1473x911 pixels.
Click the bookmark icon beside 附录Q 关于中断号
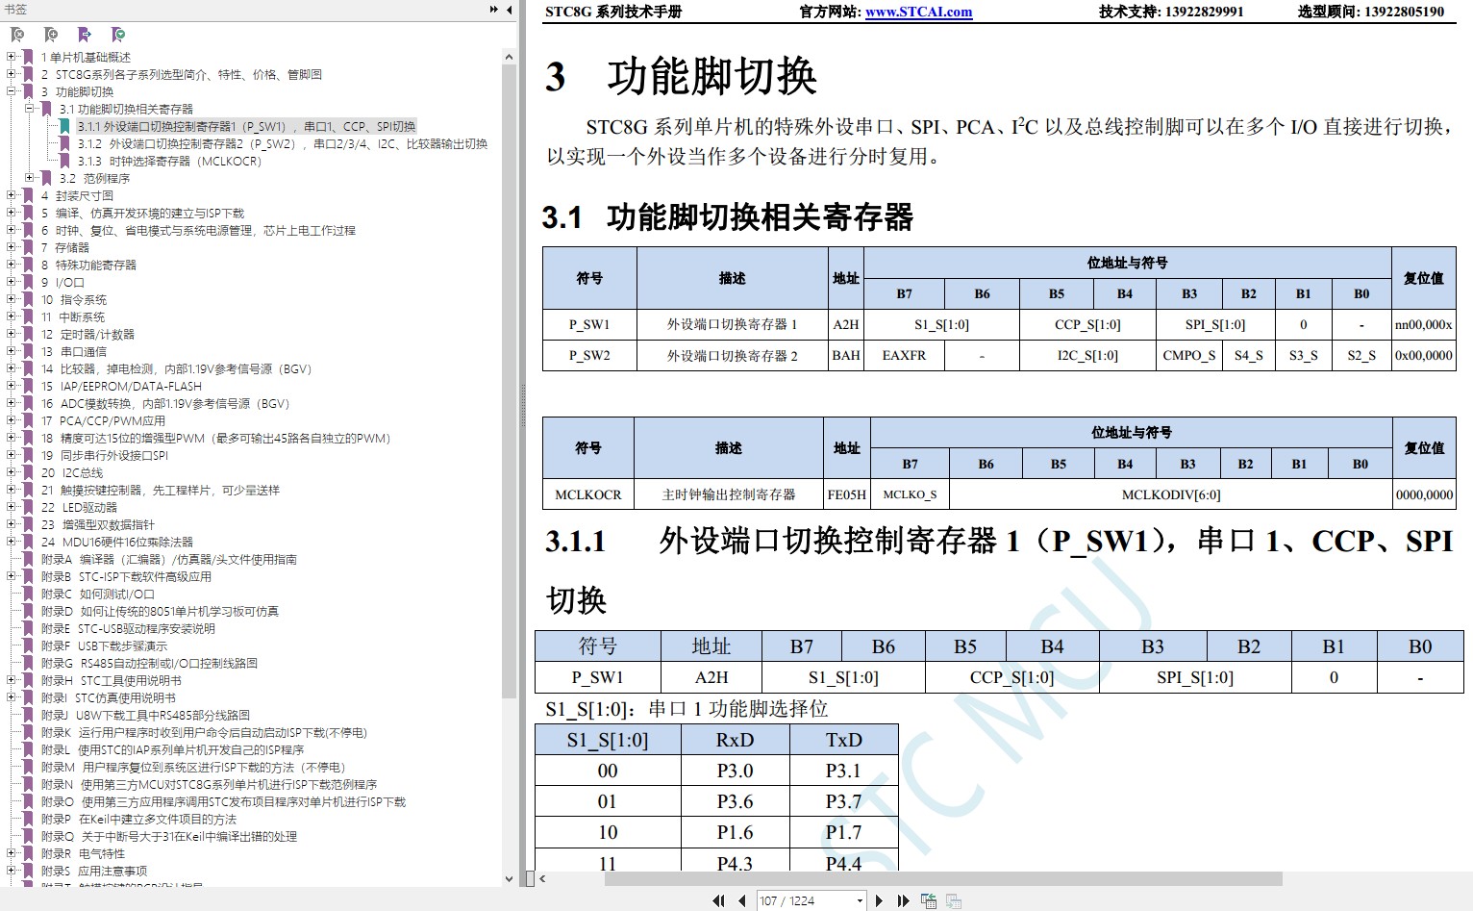tap(28, 836)
